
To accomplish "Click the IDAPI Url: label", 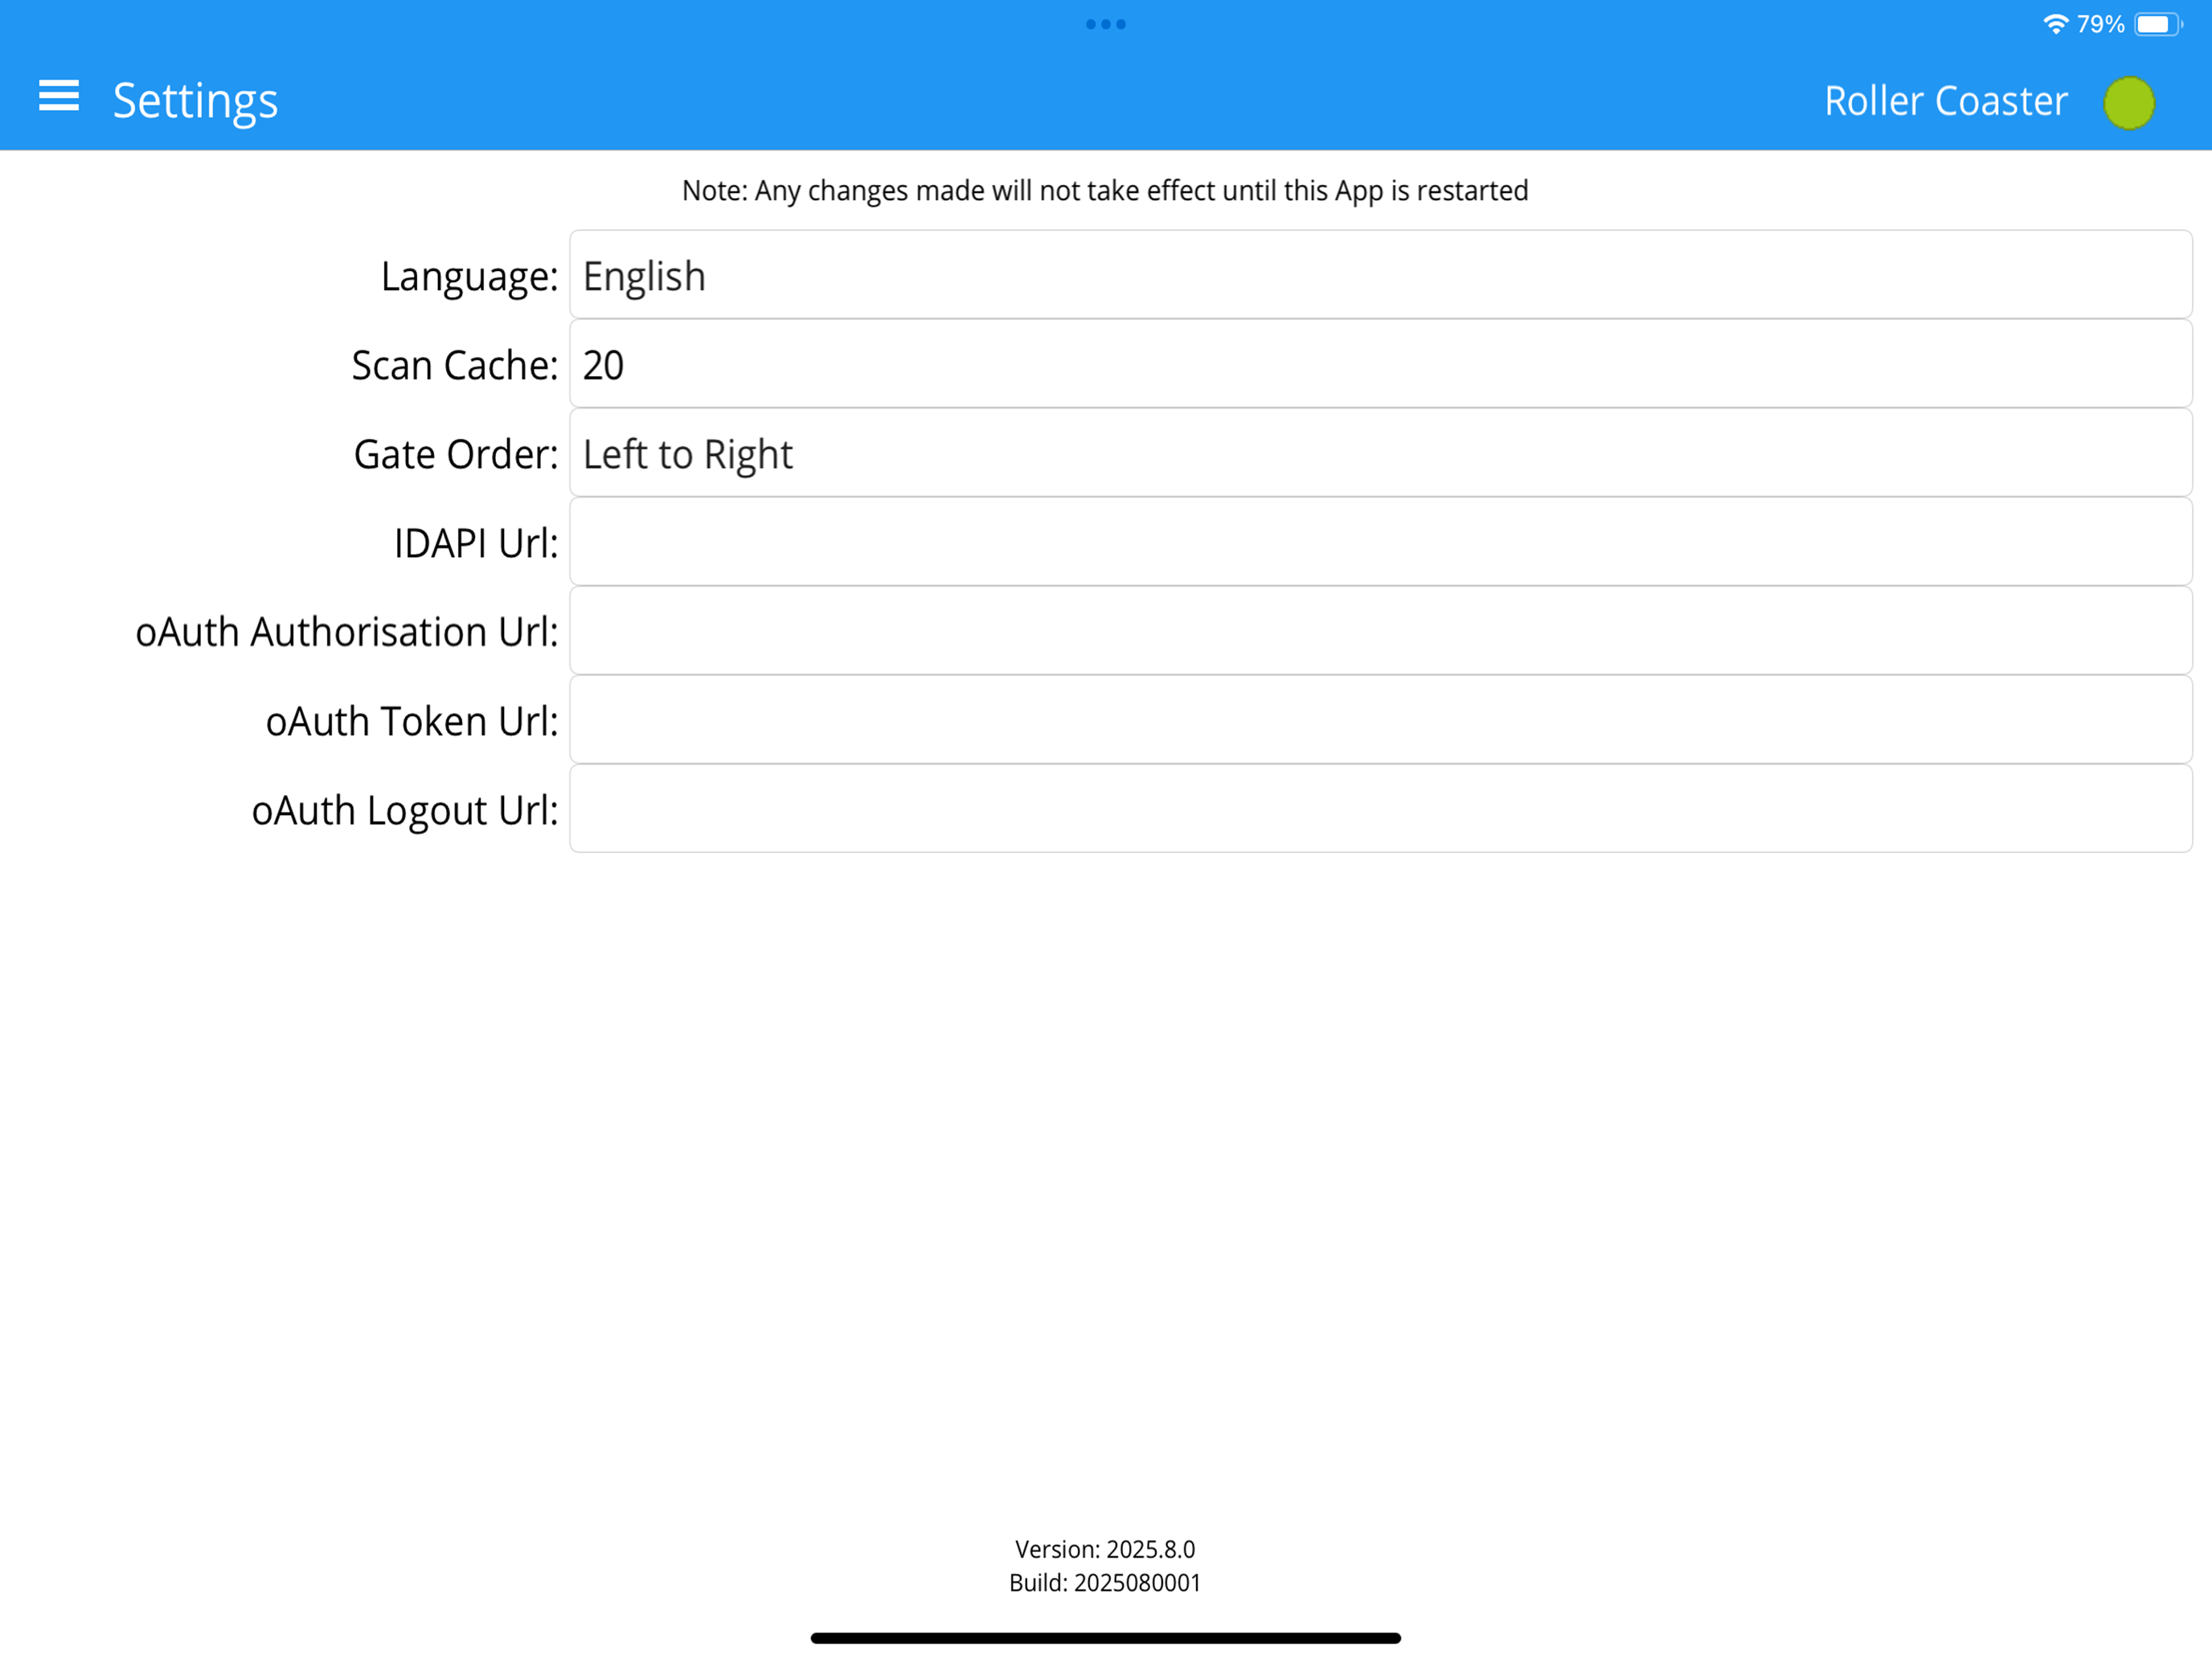I will pos(476,543).
